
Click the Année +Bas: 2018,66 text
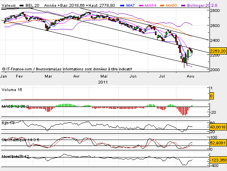point(65,6)
